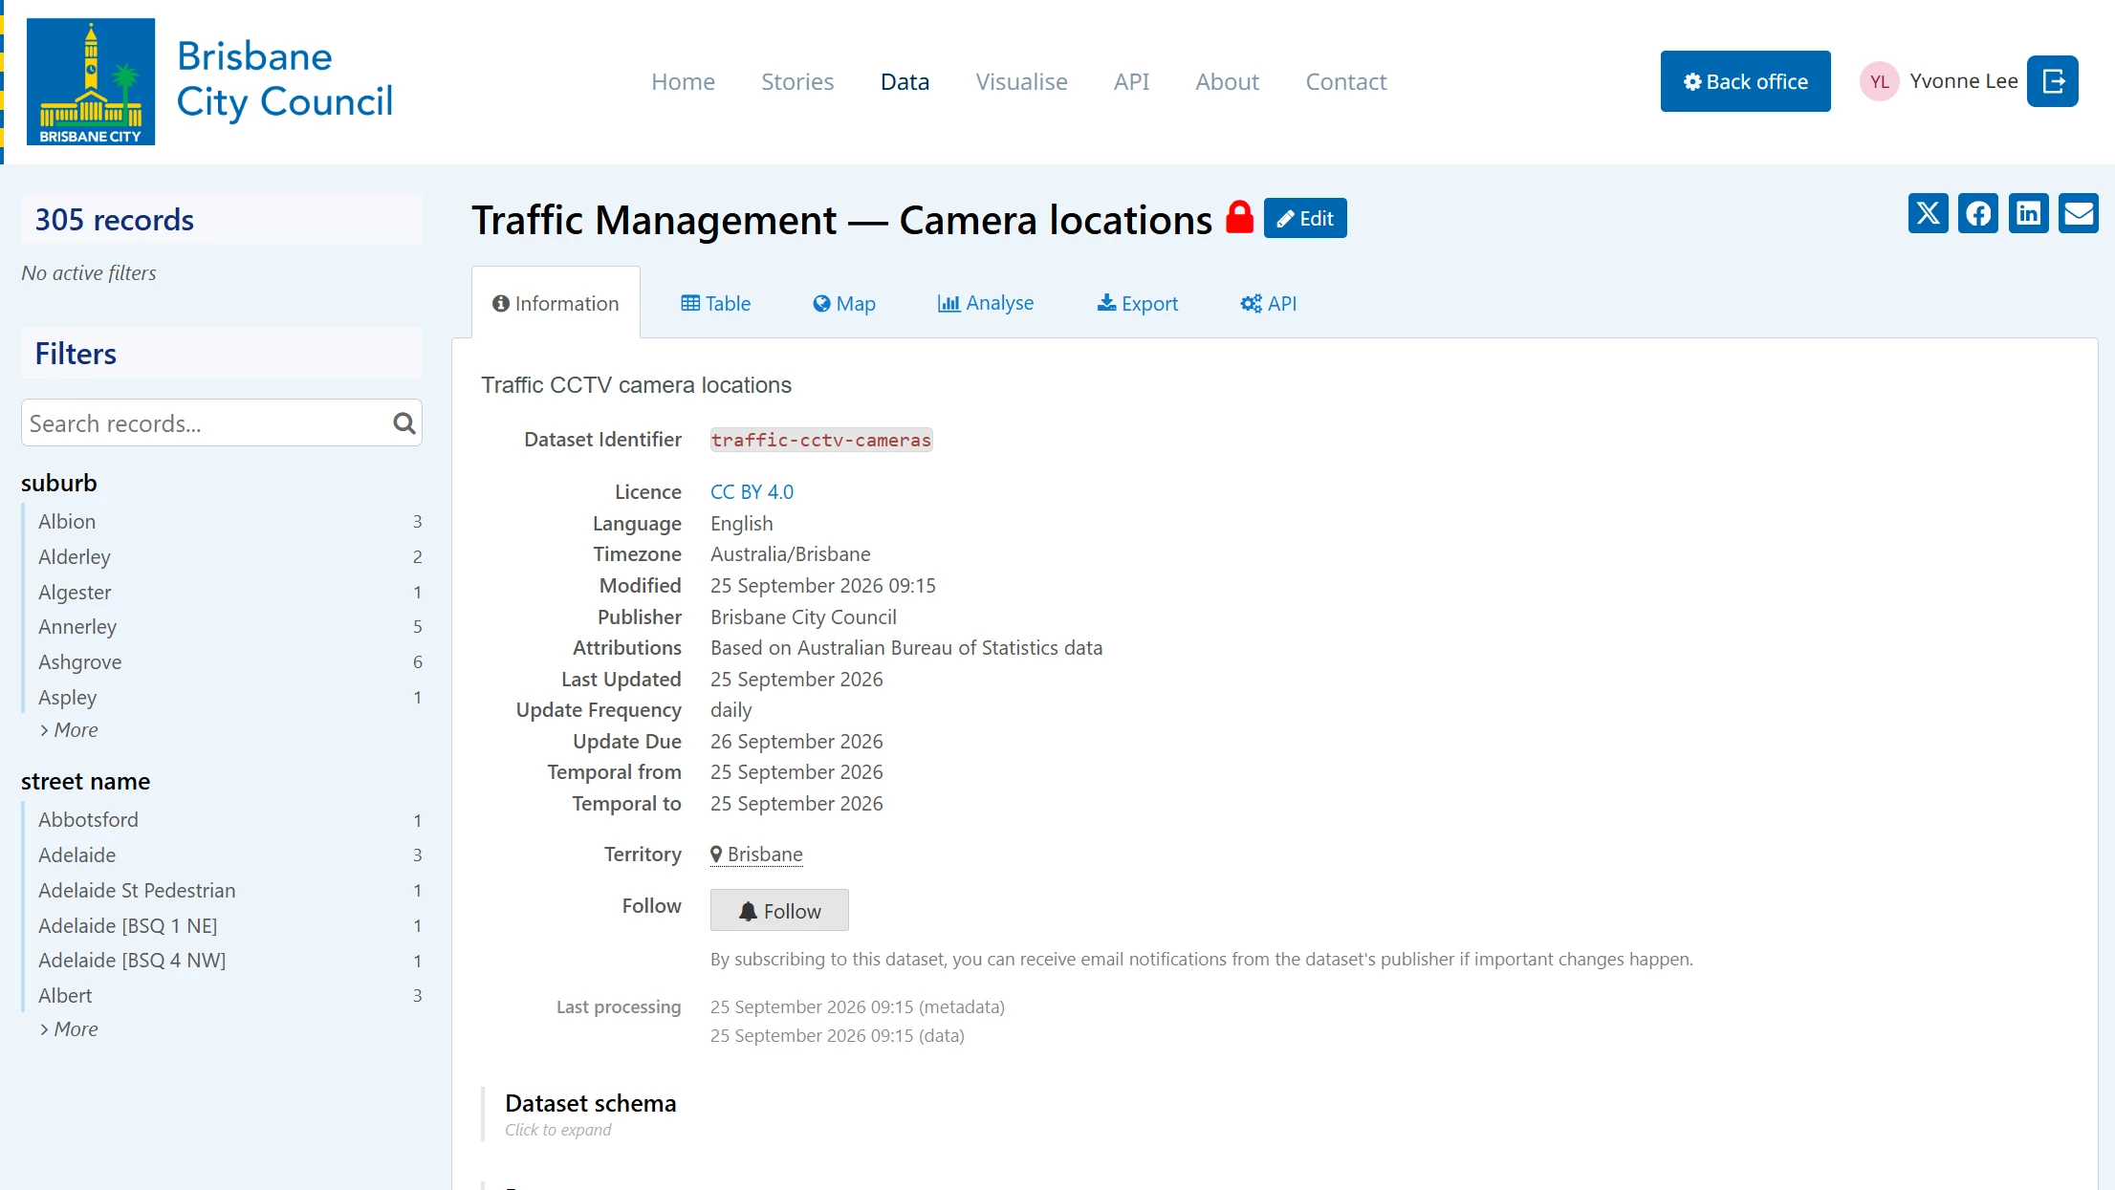This screenshot has width=2115, height=1190.
Task: Open the Back office button
Action: coord(1745,81)
